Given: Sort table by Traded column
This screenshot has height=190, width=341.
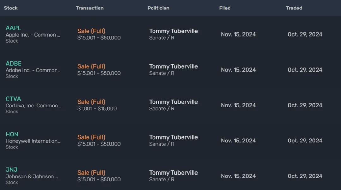Looking at the screenshot, I should pyautogui.click(x=294, y=8).
